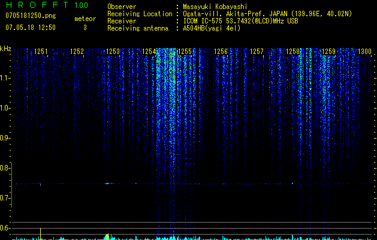The width and height of the screenshot is (377, 240).
Task: Click the ICOM IC-575 receiver frequency text
Action: coord(240,21)
